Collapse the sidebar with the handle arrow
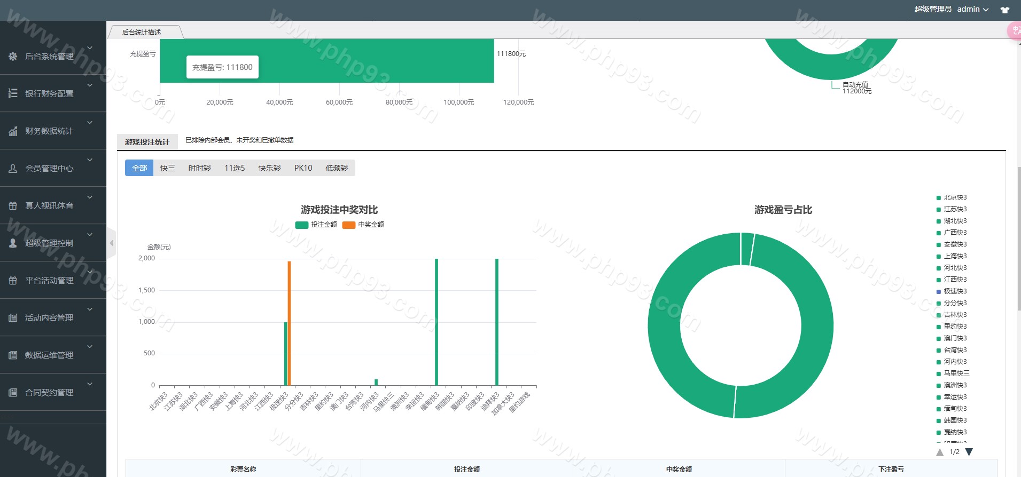The width and height of the screenshot is (1021, 477). point(111,243)
